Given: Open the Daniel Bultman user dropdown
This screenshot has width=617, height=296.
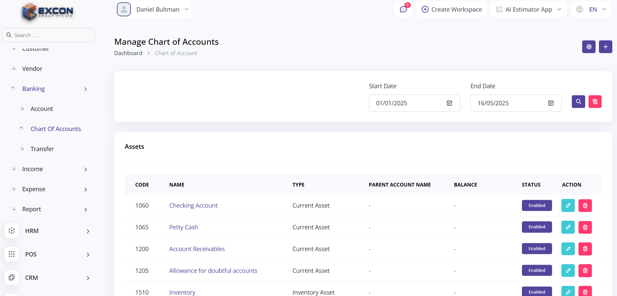Looking at the screenshot, I should [153, 9].
